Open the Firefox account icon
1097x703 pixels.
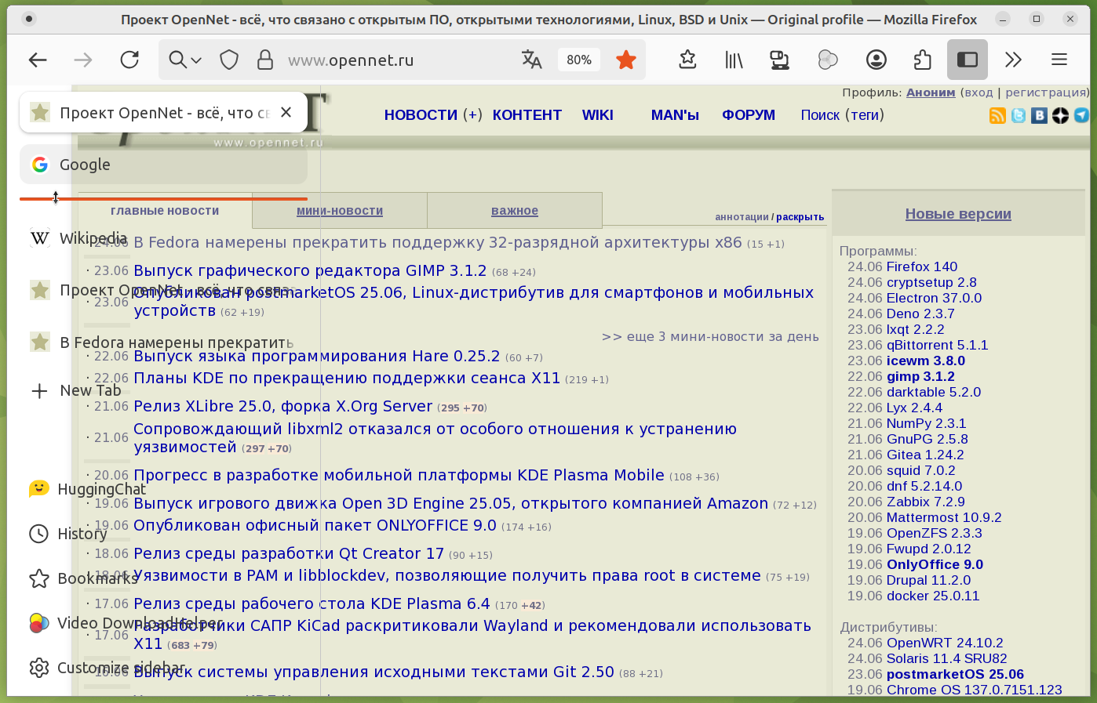pyautogui.click(x=877, y=60)
